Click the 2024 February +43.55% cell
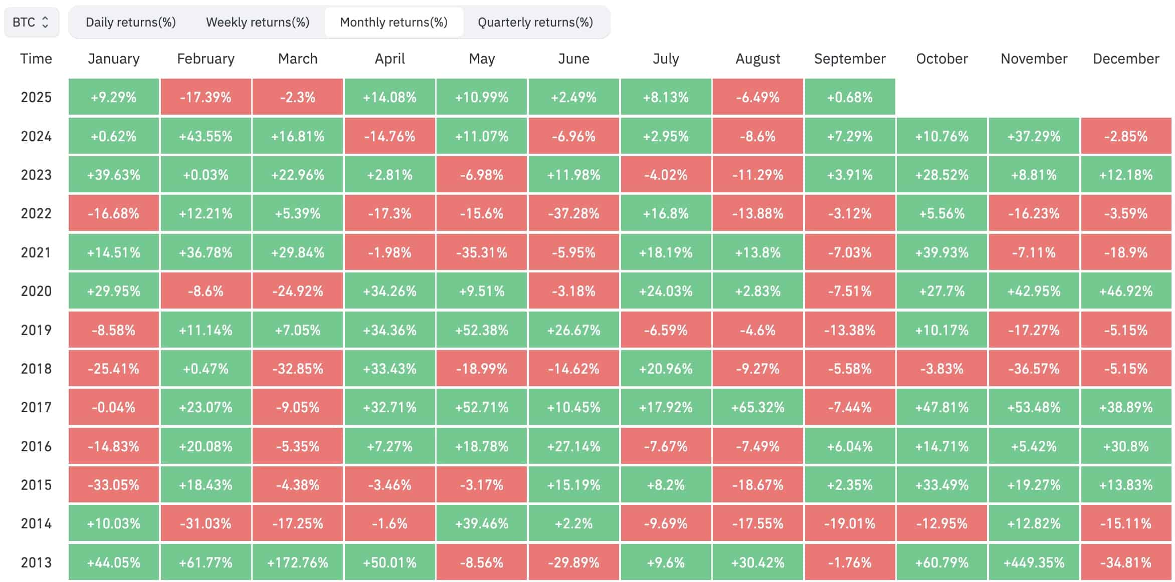The height and width of the screenshot is (582, 1175). coord(206,136)
